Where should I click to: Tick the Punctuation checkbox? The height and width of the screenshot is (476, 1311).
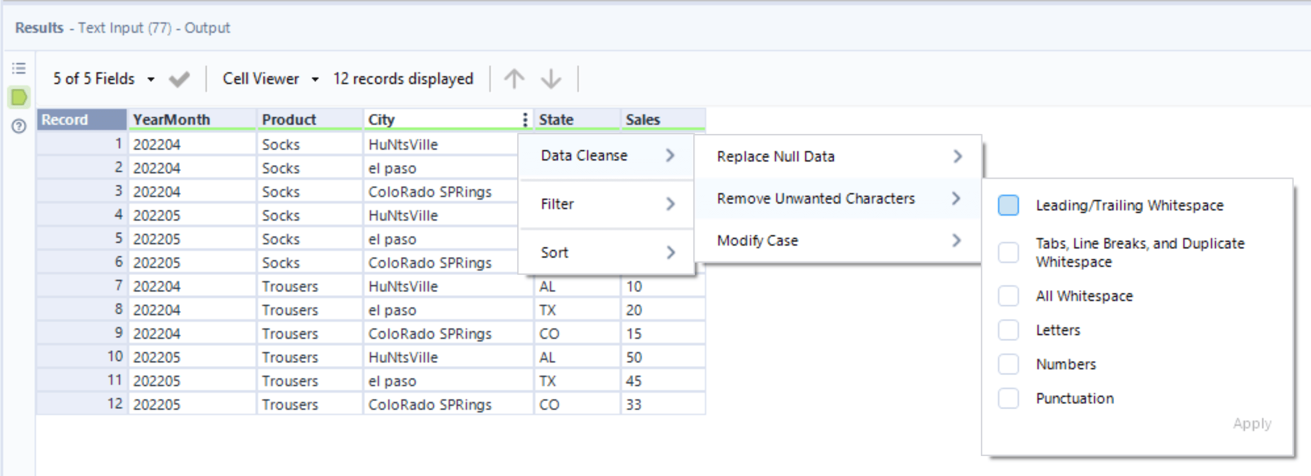click(1008, 398)
